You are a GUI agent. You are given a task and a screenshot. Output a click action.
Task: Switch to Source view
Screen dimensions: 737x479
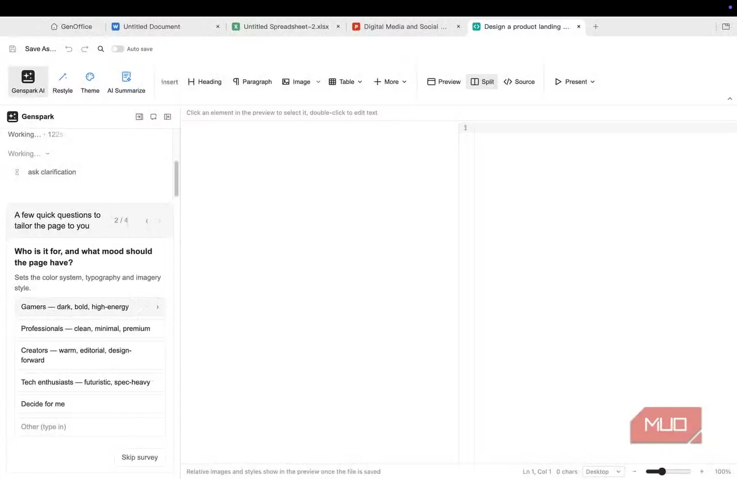pos(519,82)
